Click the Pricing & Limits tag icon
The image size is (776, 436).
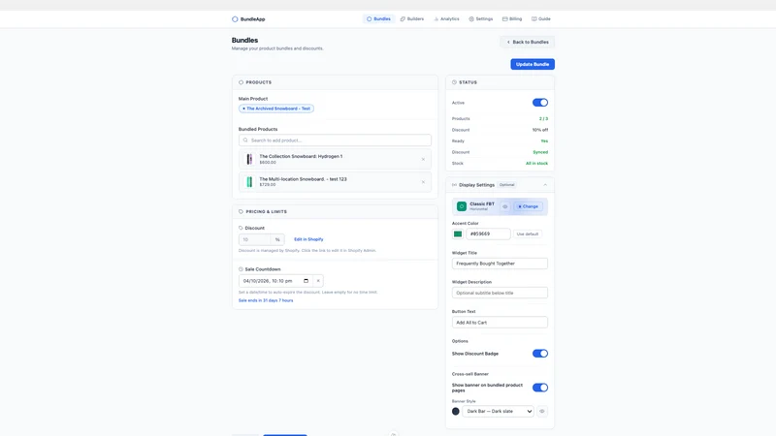pos(241,211)
